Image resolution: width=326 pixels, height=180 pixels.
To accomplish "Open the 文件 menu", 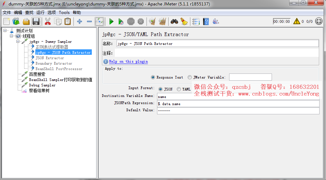I will [x=7, y=13].
